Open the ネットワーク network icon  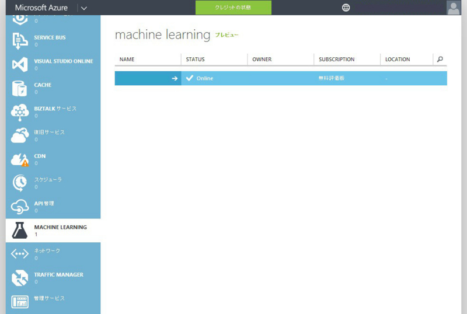click(x=20, y=254)
